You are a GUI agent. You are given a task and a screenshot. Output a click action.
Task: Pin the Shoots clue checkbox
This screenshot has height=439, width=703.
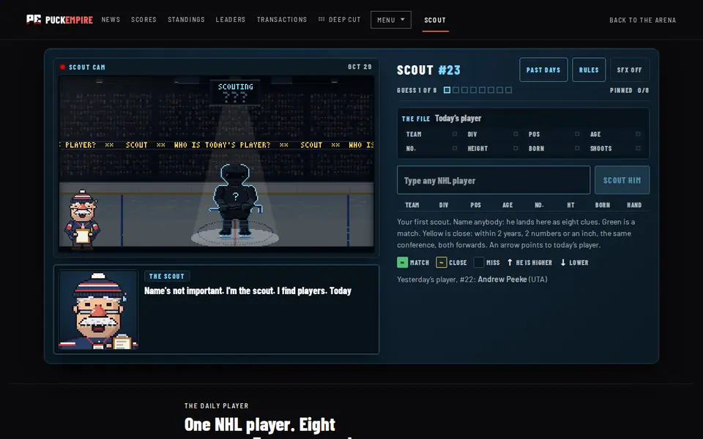click(638, 149)
